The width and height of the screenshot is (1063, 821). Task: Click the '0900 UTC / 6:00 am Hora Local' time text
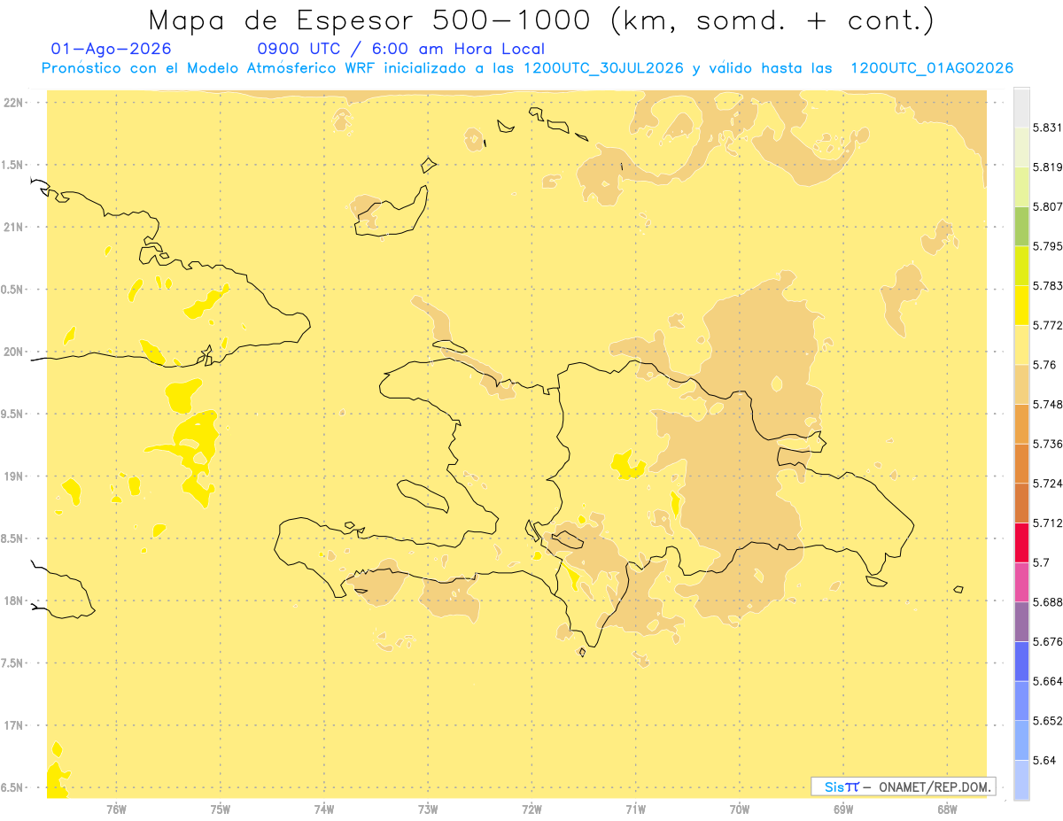tap(400, 49)
